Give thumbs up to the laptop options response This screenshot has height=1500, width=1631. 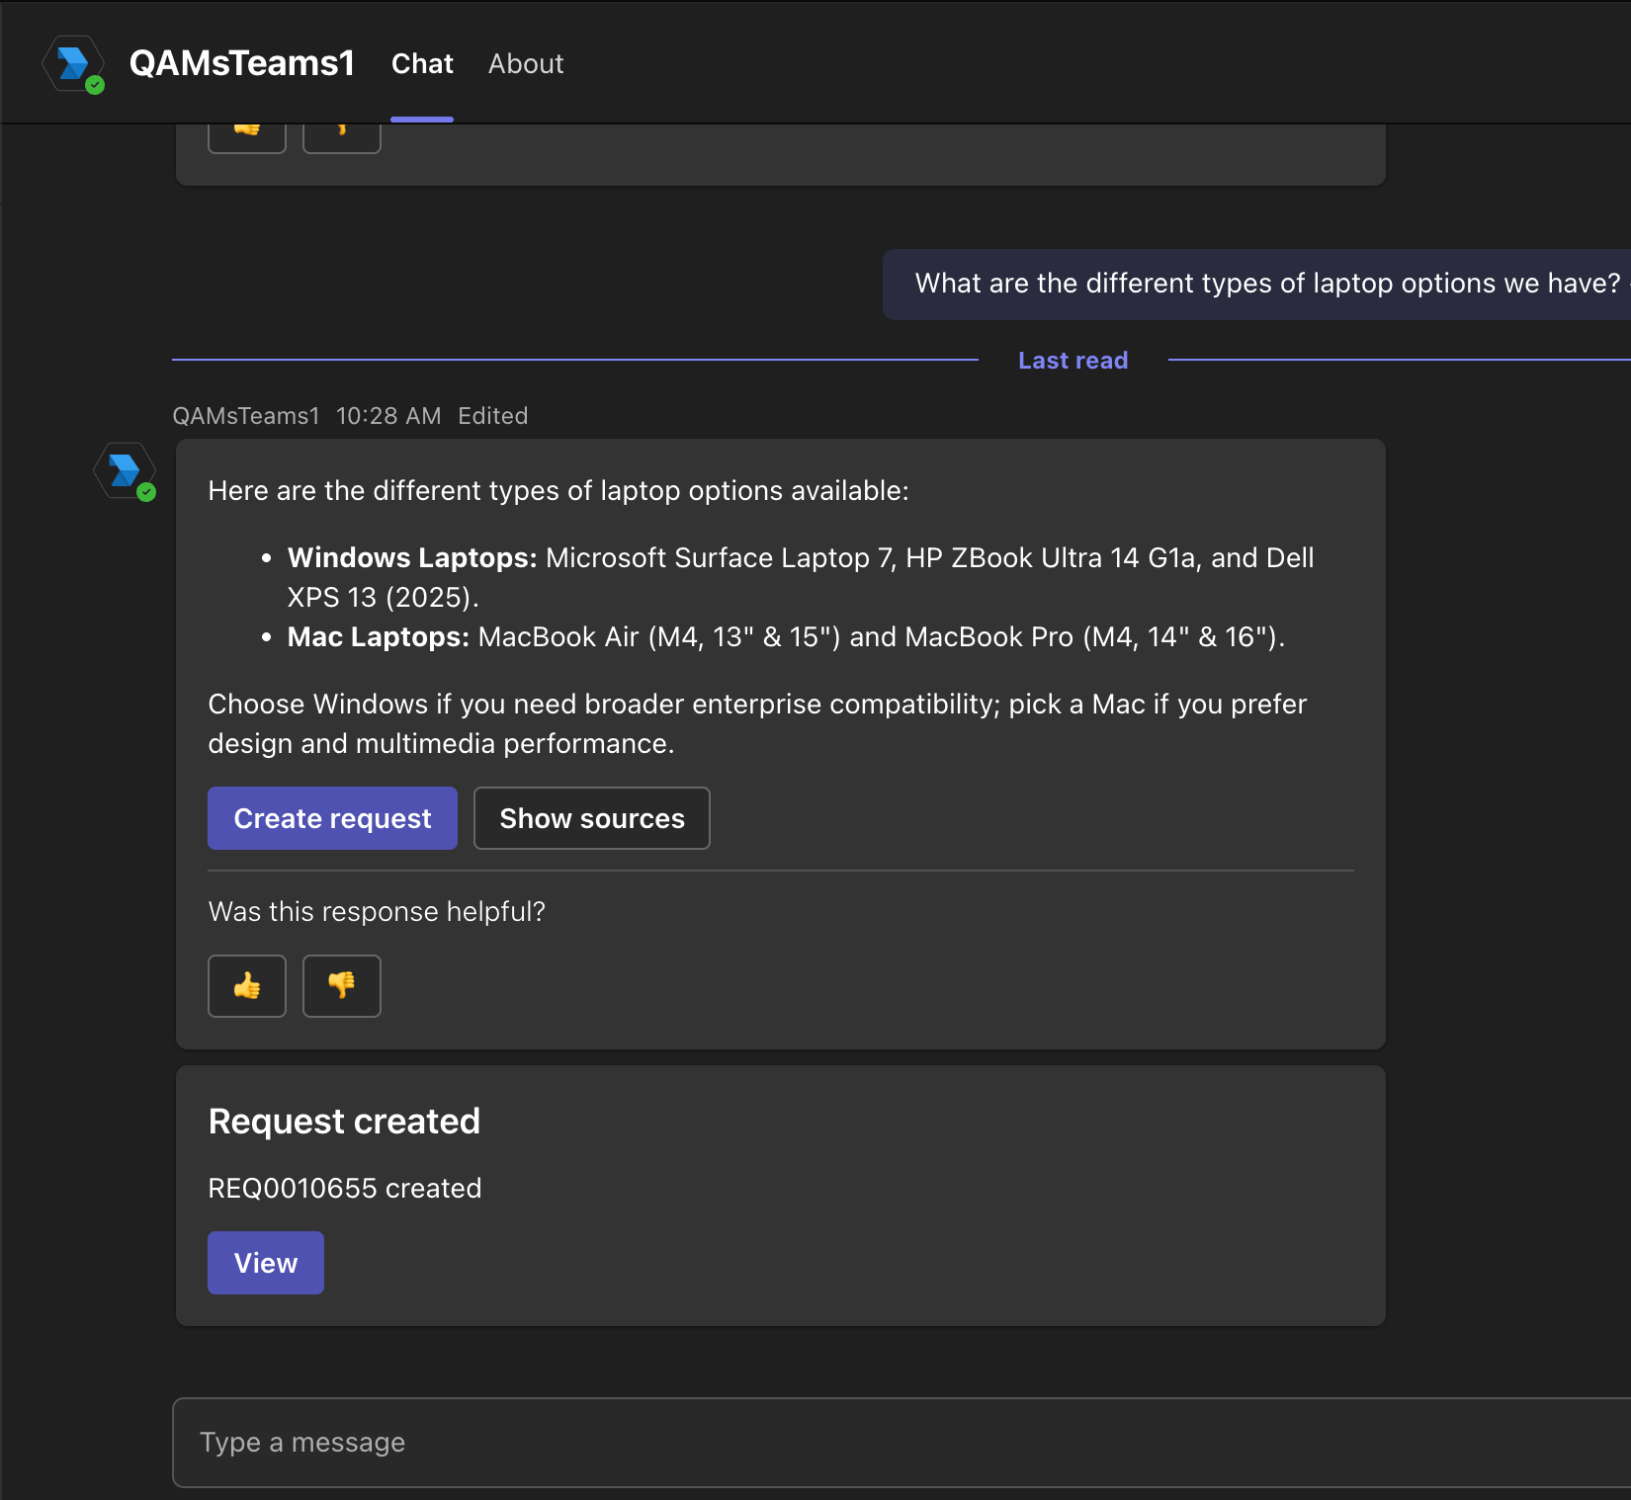pos(247,985)
